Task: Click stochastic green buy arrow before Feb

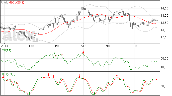Action: (29, 94)
